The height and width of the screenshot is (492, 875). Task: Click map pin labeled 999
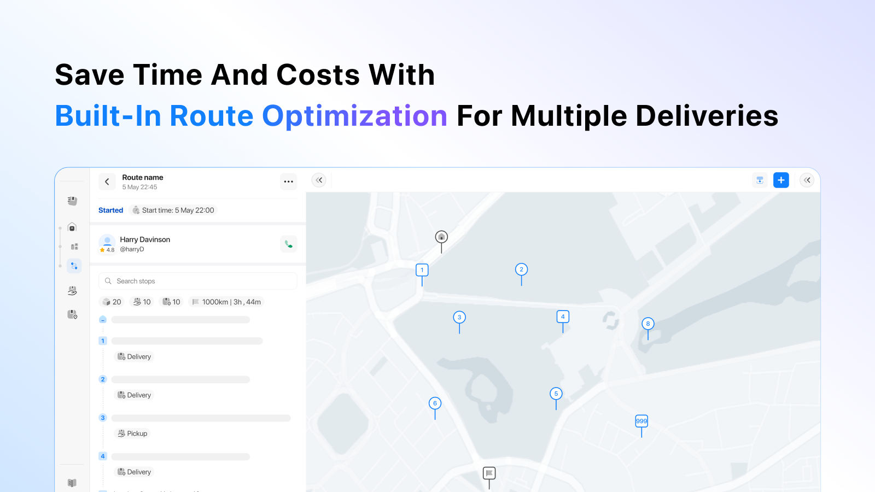tap(641, 421)
